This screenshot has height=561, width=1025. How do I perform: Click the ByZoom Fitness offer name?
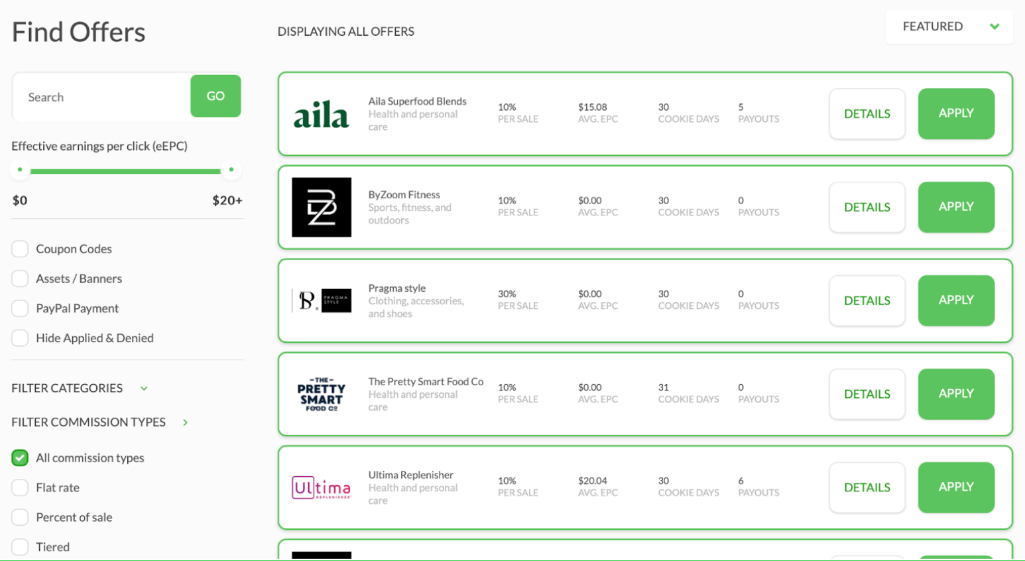tap(404, 195)
